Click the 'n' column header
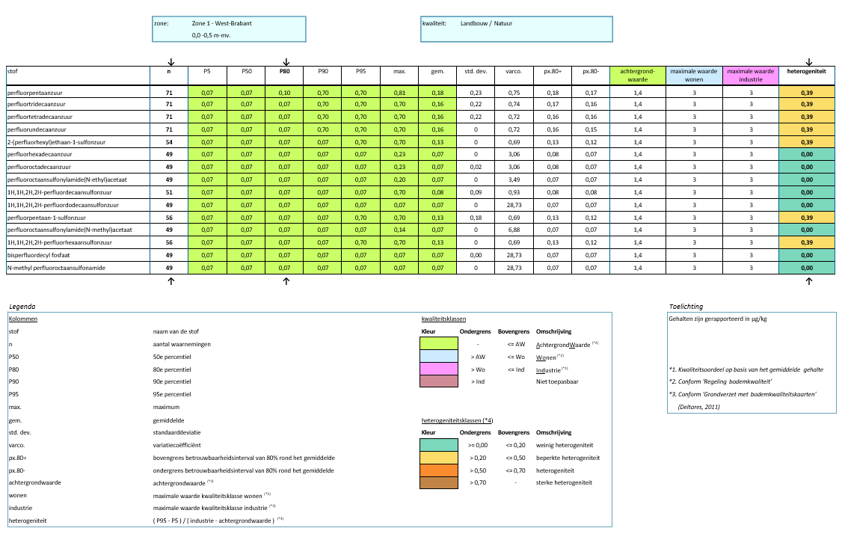 coord(169,76)
